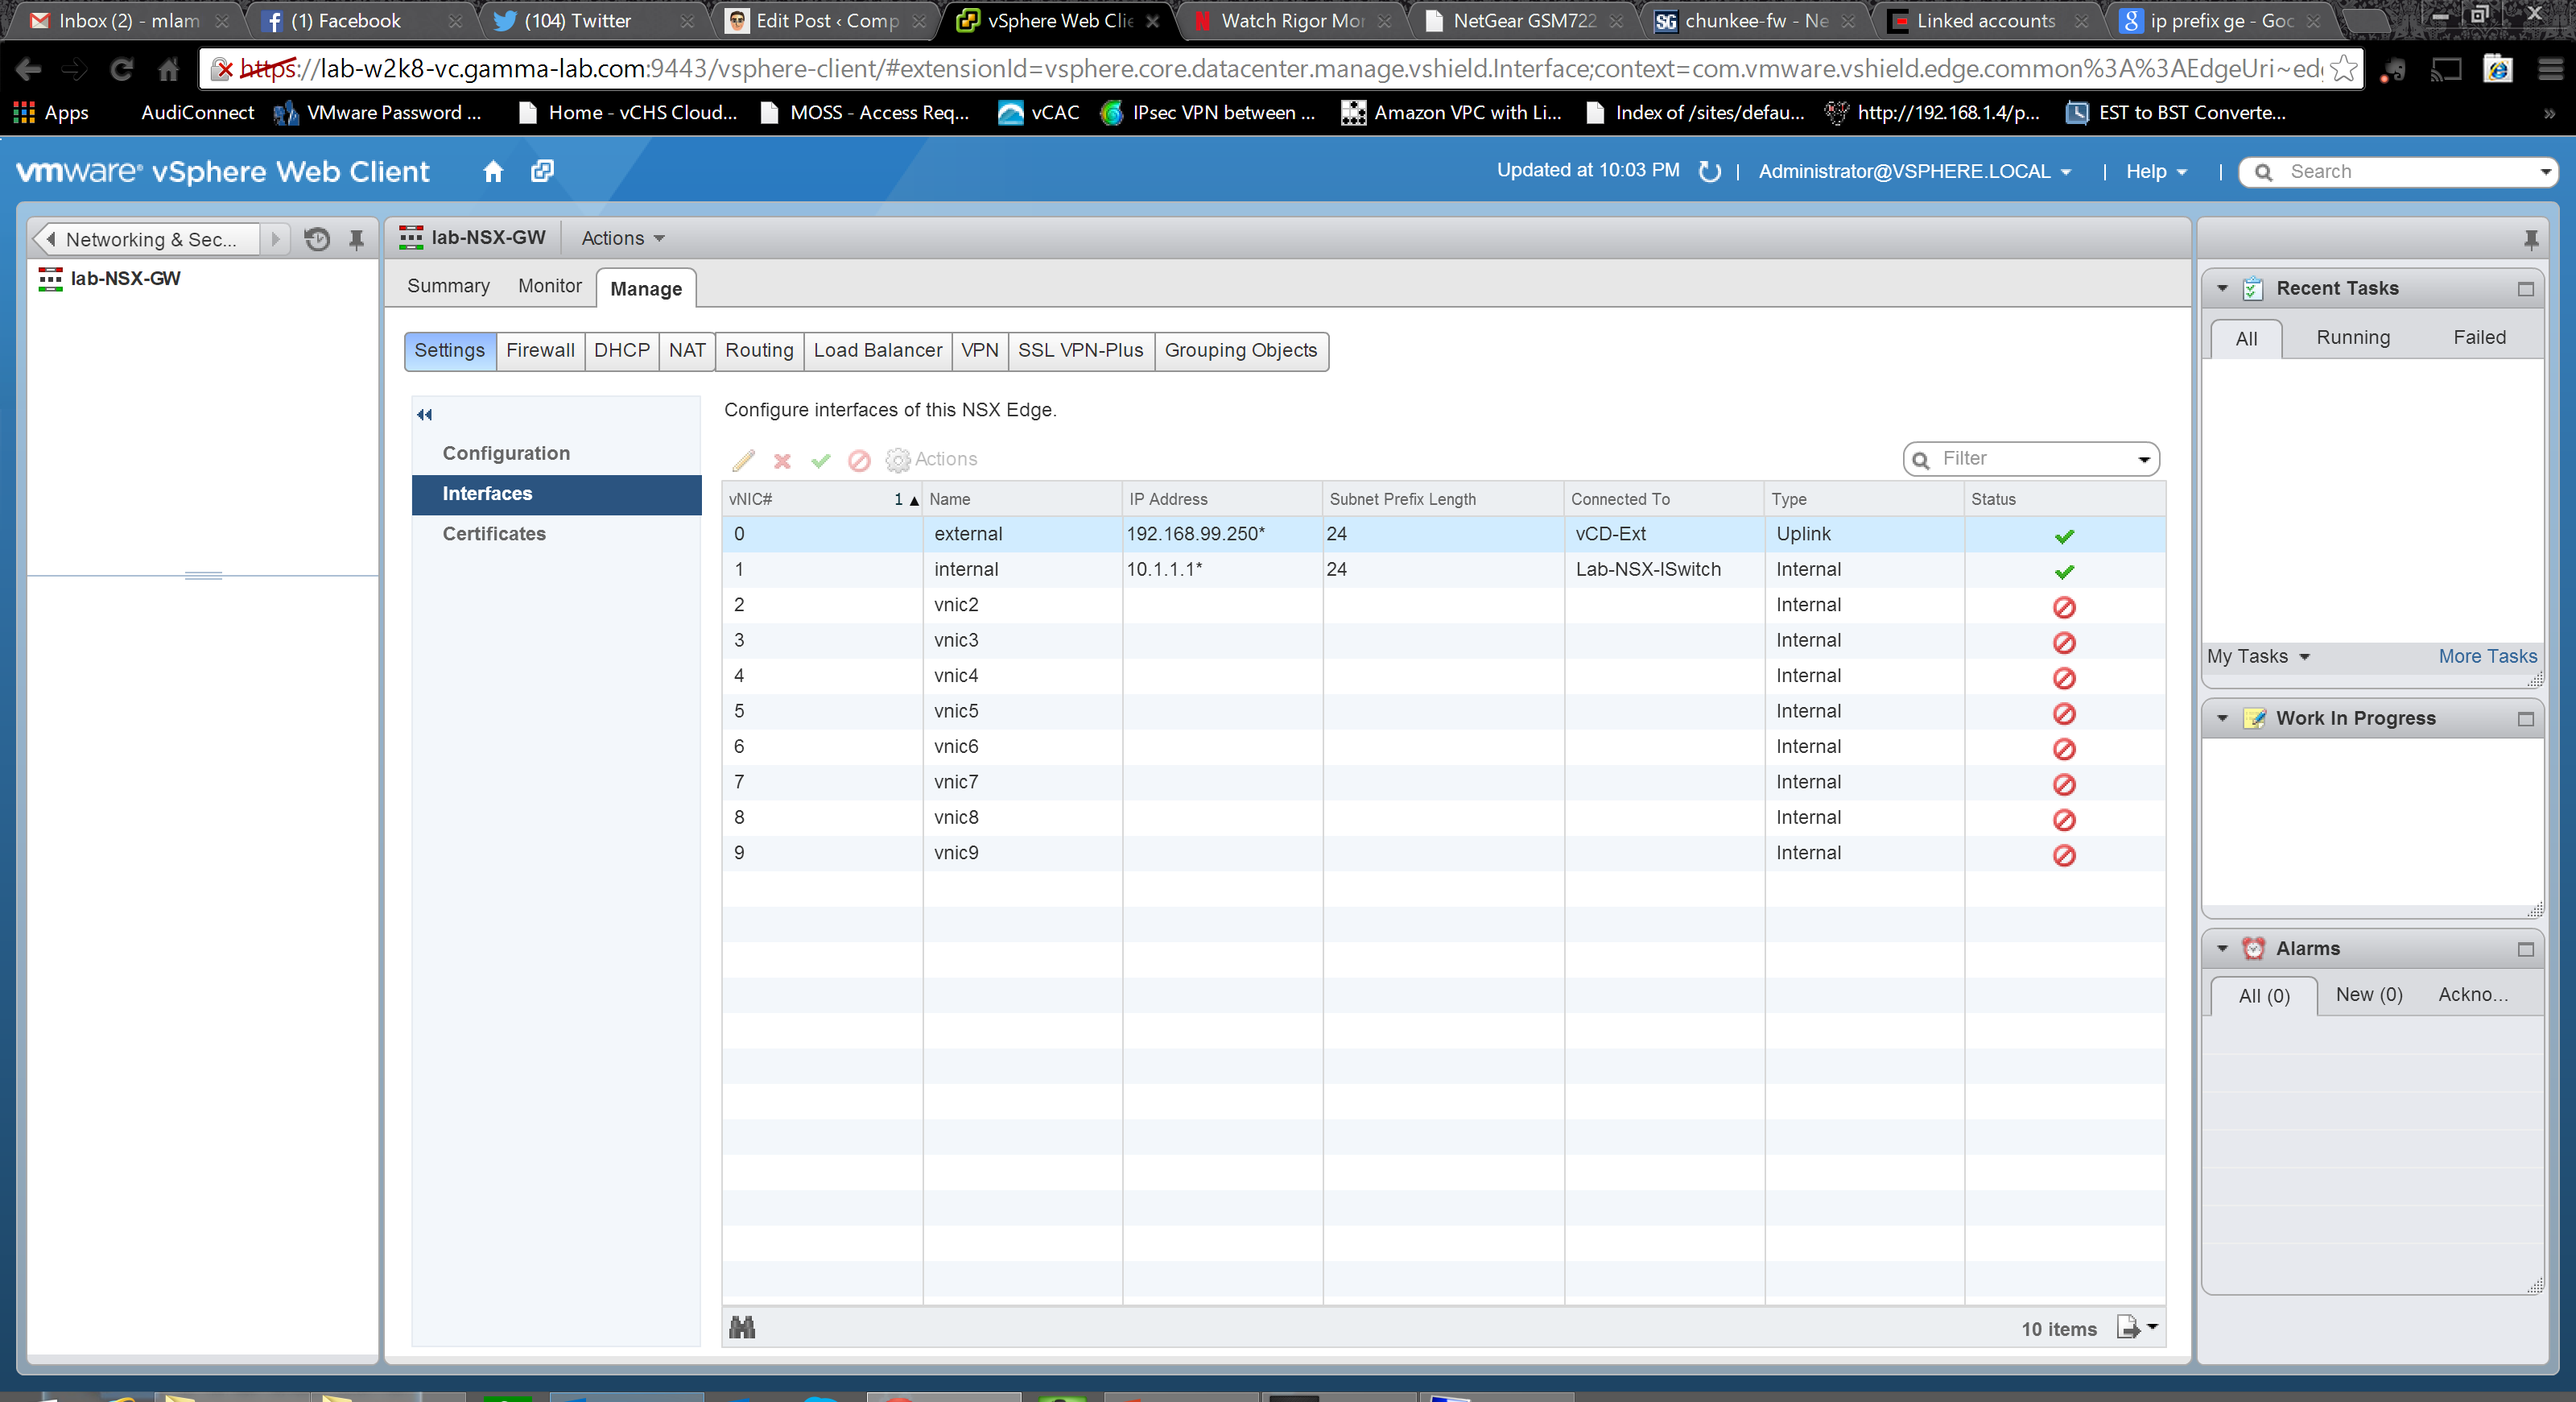Click the red X delete interface icon
The height and width of the screenshot is (1402, 2576).
782,460
